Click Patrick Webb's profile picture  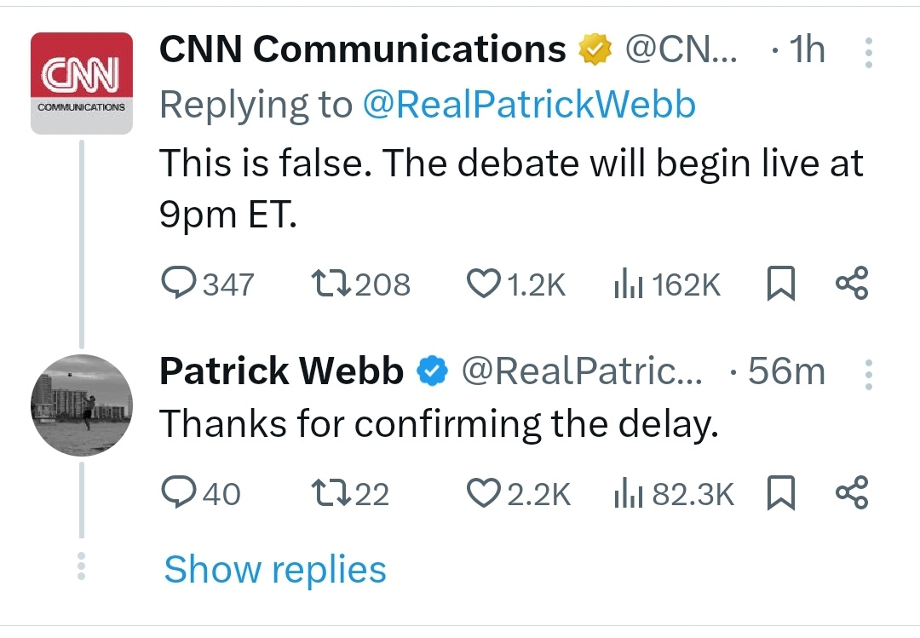[x=81, y=405]
